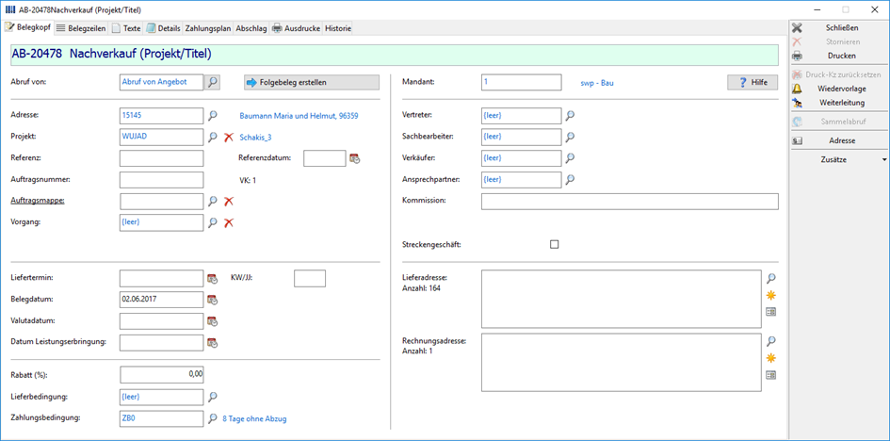Image resolution: width=890 pixels, height=441 pixels.
Task: Click the Zahlungsbedingung field ZB0
Action: [x=161, y=419]
